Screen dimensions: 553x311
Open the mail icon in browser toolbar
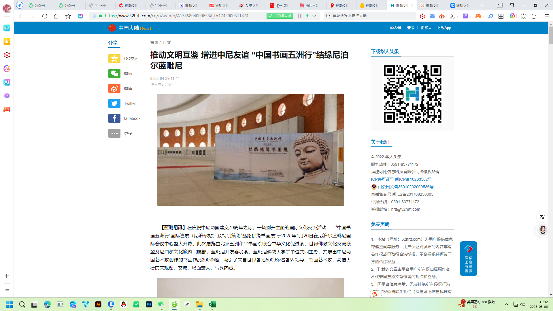(432, 16)
